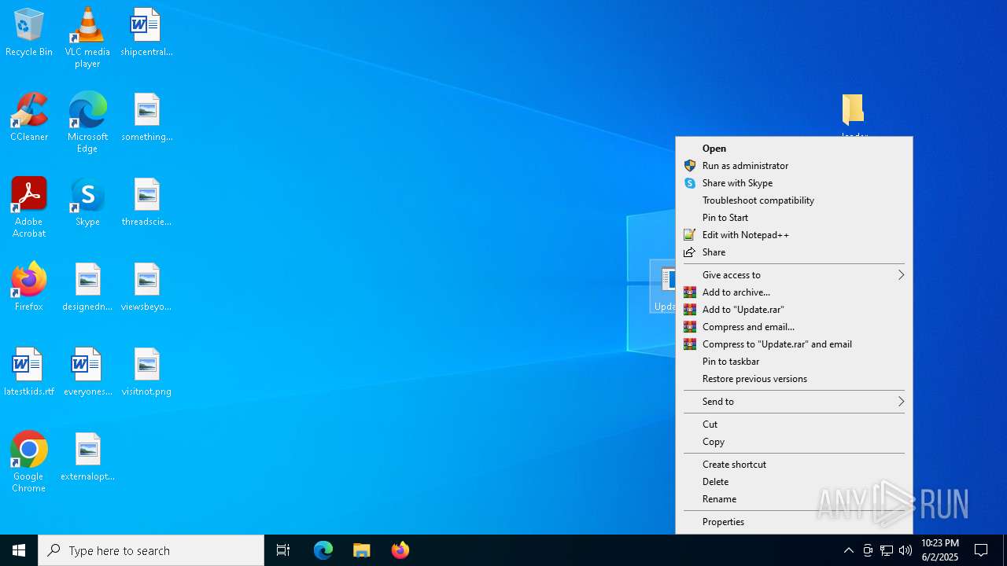
Task: Select the externalopt... image file icon
Action: (x=87, y=458)
